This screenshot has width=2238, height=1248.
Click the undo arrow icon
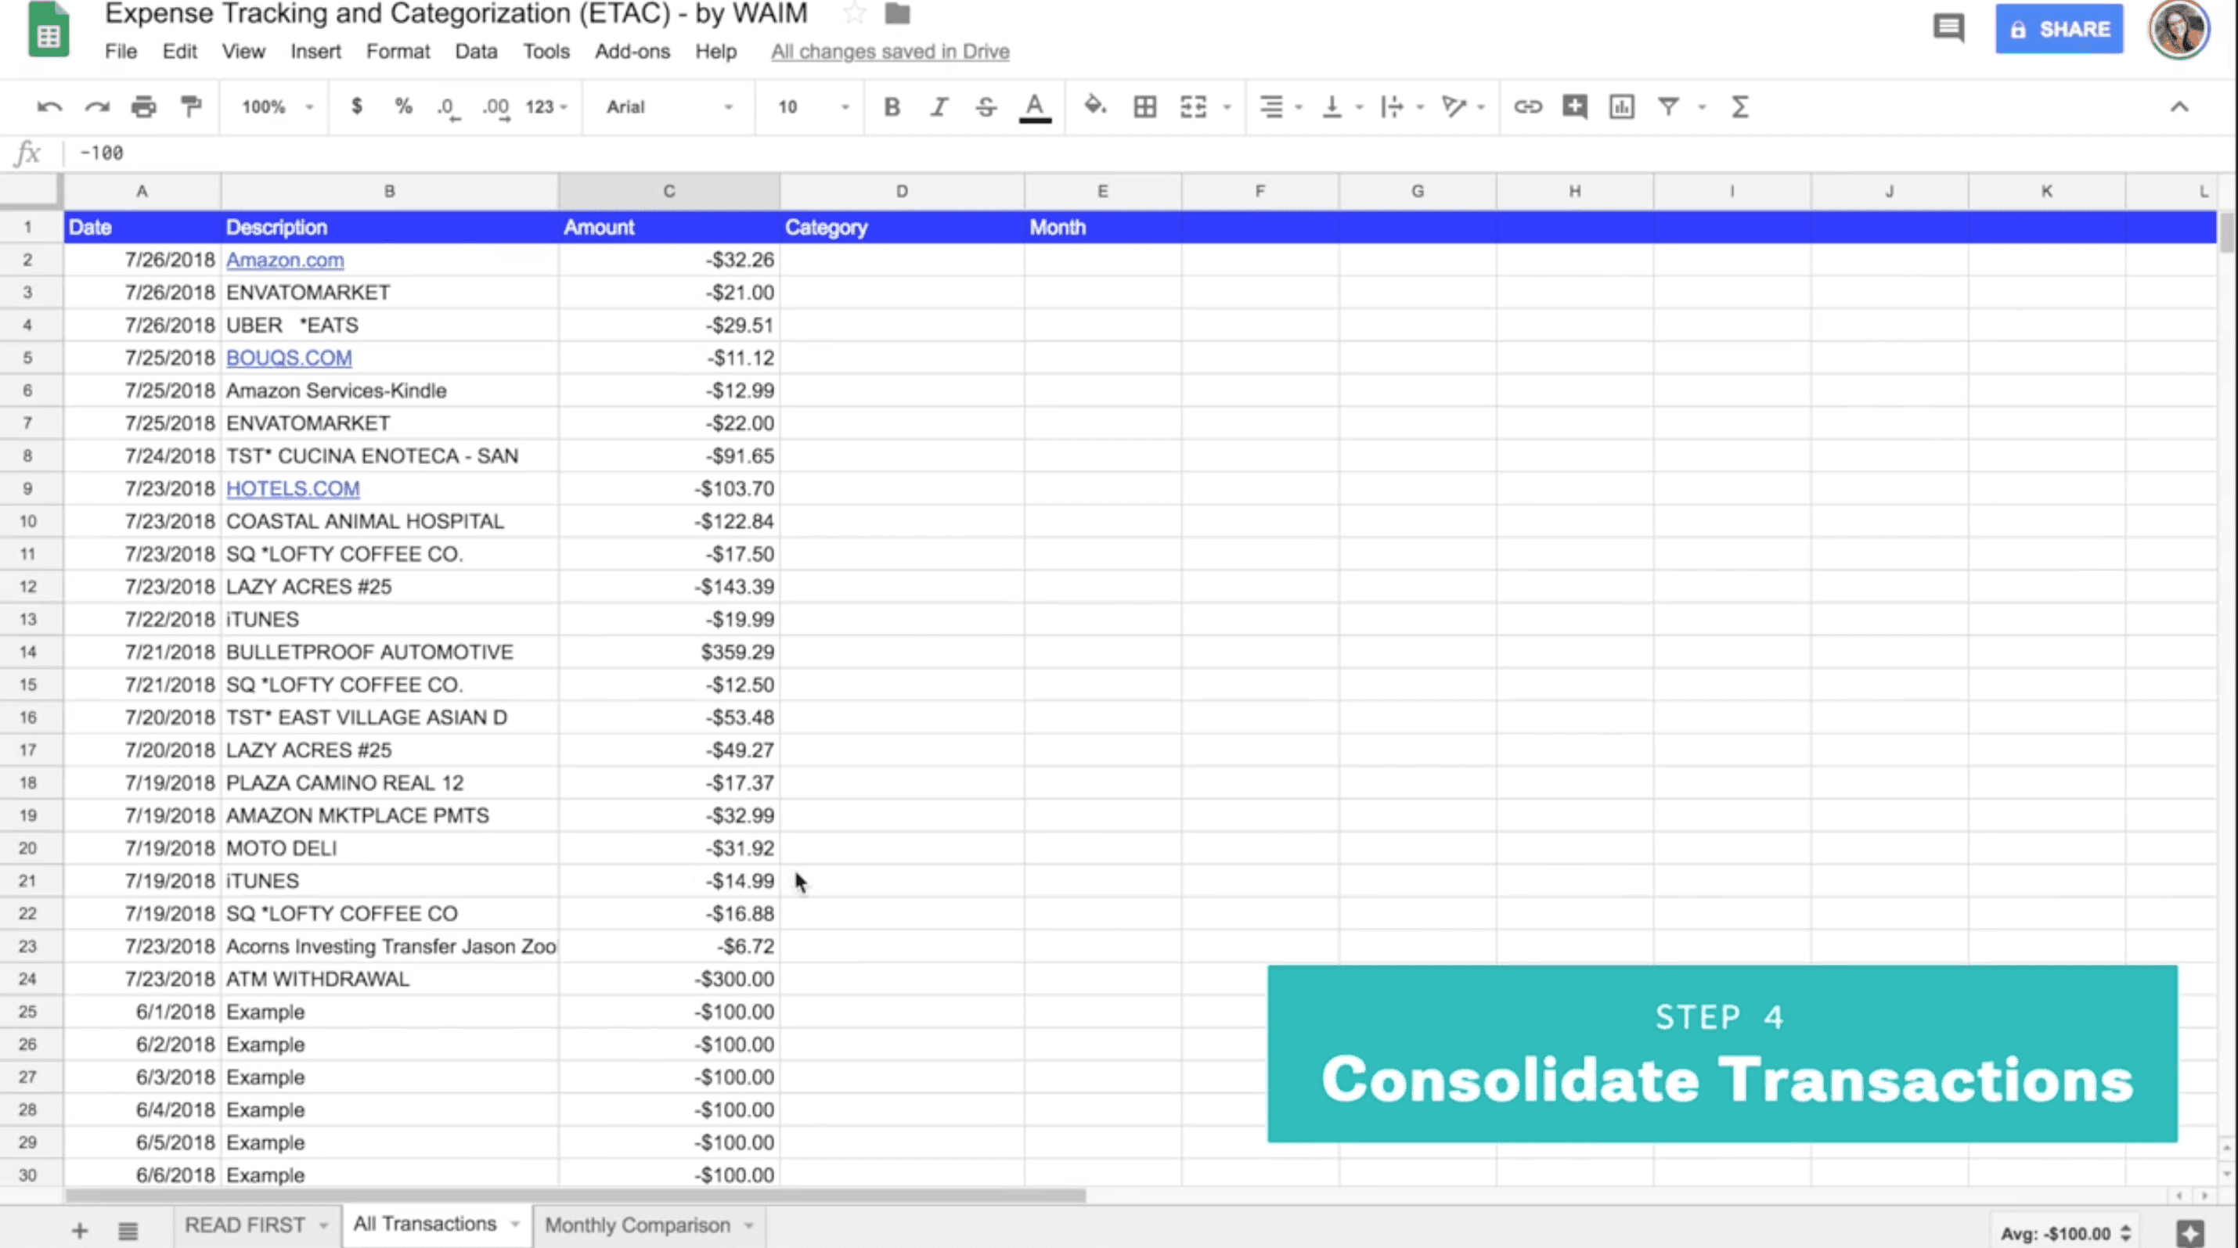[x=49, y=107]
